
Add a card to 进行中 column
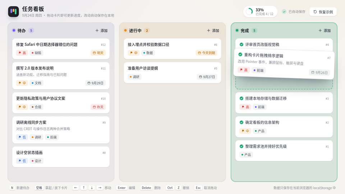[x=213, y=31]
